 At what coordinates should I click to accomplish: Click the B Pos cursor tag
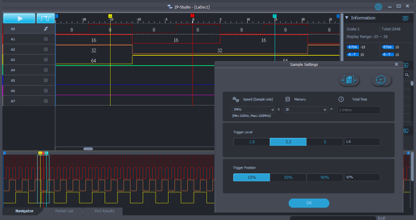(387, 47)
